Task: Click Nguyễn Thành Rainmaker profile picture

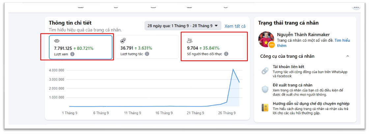Action: [267, 39]
